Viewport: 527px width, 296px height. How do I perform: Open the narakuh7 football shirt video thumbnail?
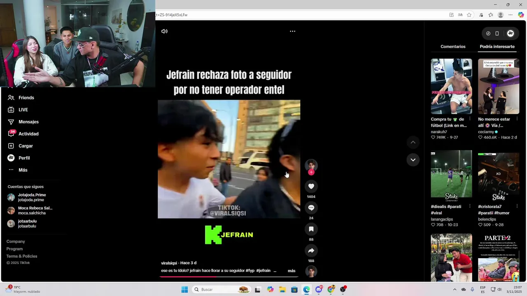(452, 86)
